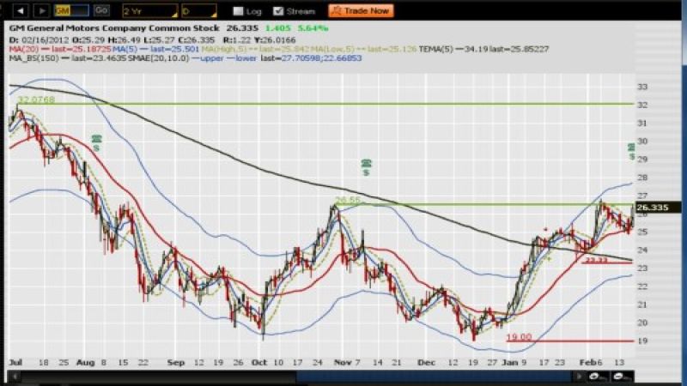Click the 23.33 support line label

(596, 260)
